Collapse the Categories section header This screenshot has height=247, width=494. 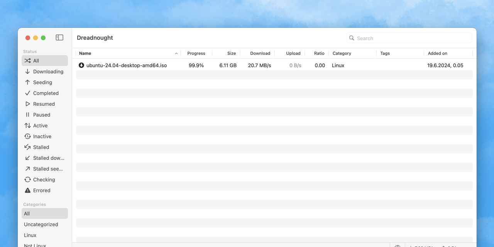click(34, 204)
